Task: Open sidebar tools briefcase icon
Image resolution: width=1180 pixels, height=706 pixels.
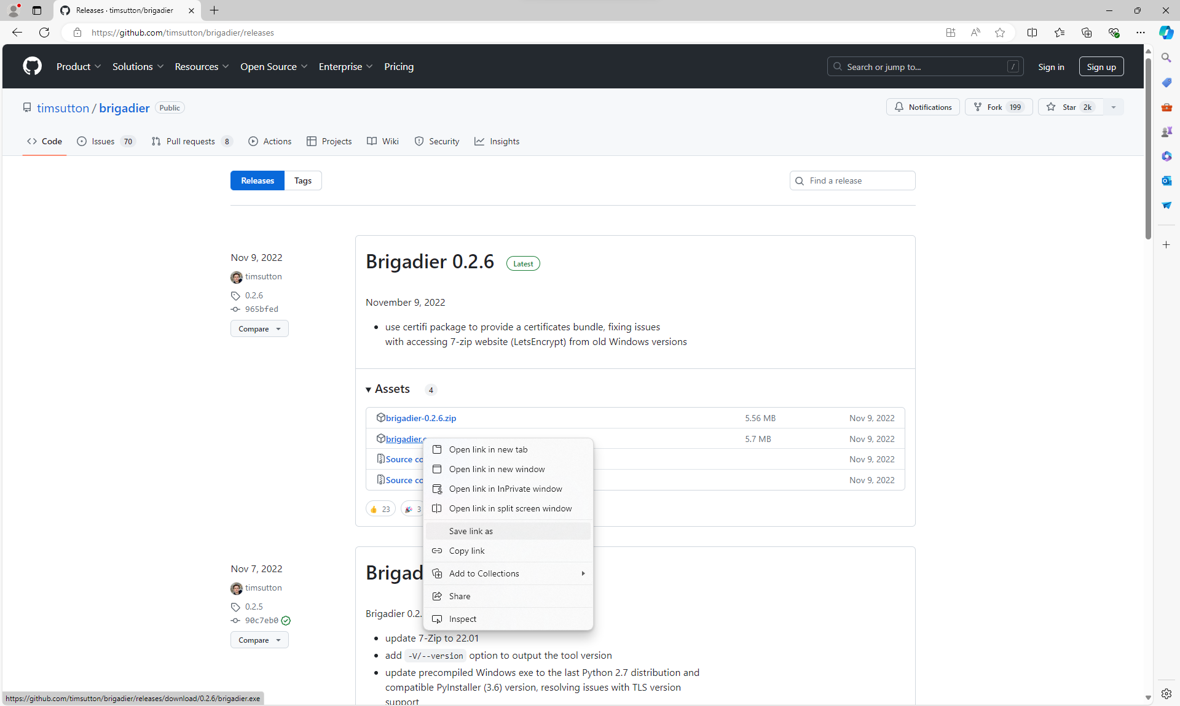Action: coord(1166,107)
